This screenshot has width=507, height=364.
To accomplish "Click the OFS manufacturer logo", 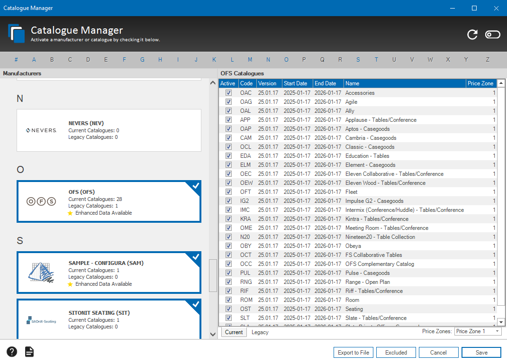I will [41, 201].
